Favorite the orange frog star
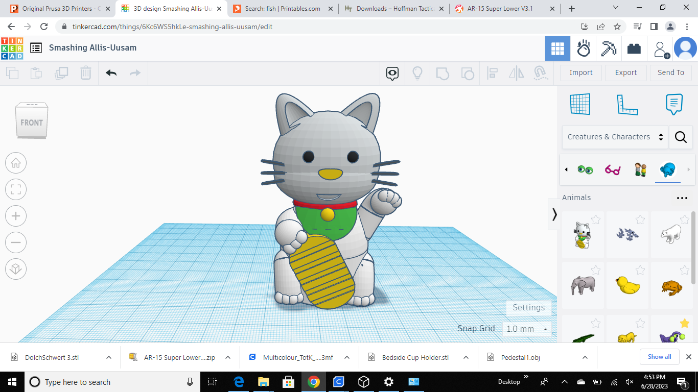The height and width of the screenshot is (392, 698). [685, 270]
